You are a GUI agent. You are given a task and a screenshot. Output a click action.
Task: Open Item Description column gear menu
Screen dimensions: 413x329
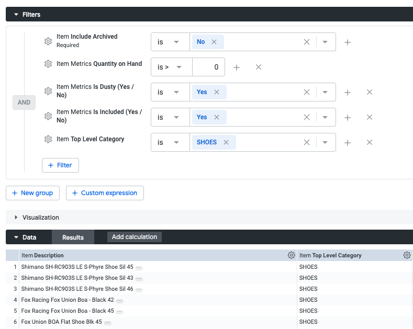pyautogui.click(x=291, y=255)
